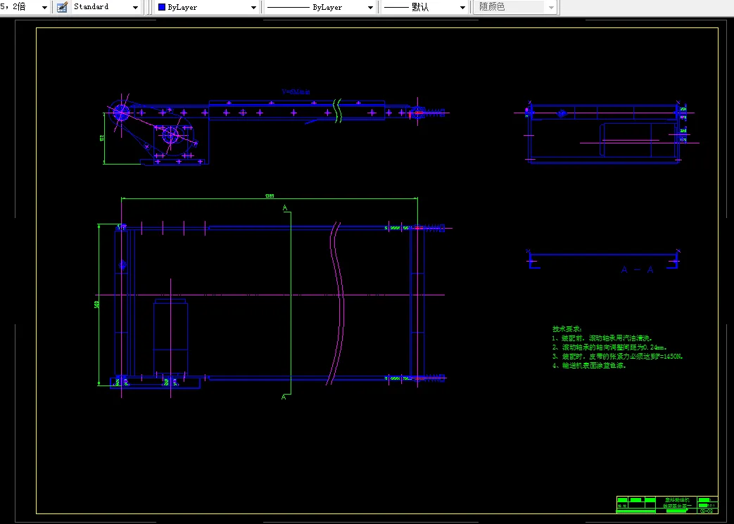This screenshot has height=524, width=734.
Task: Select upper section marker letter A
Action: coord(284,207)
